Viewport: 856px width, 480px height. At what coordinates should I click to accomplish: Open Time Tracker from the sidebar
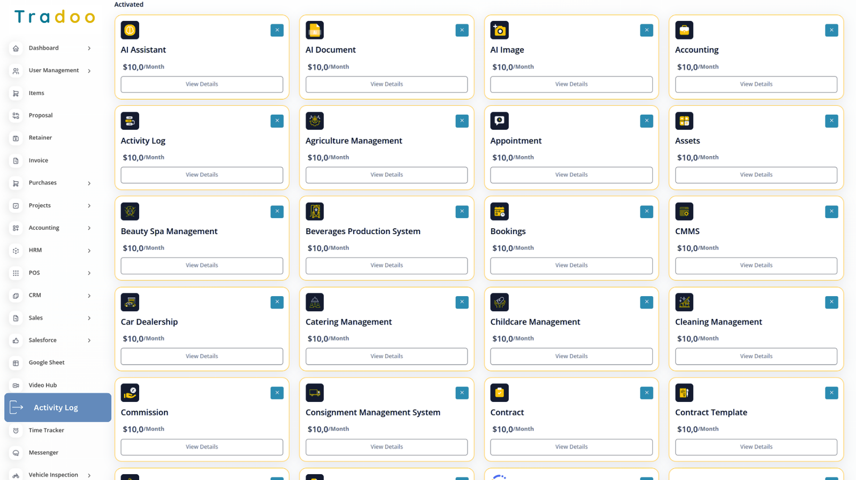(x=46, y=430)
